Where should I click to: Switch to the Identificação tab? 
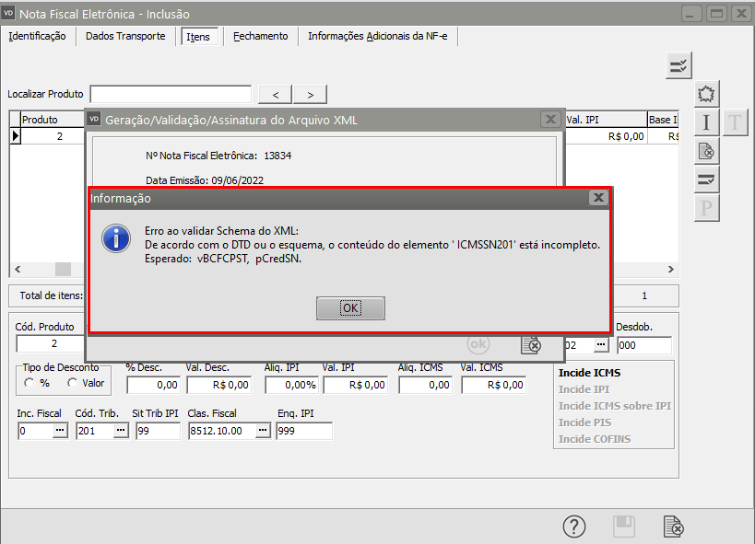37,36
